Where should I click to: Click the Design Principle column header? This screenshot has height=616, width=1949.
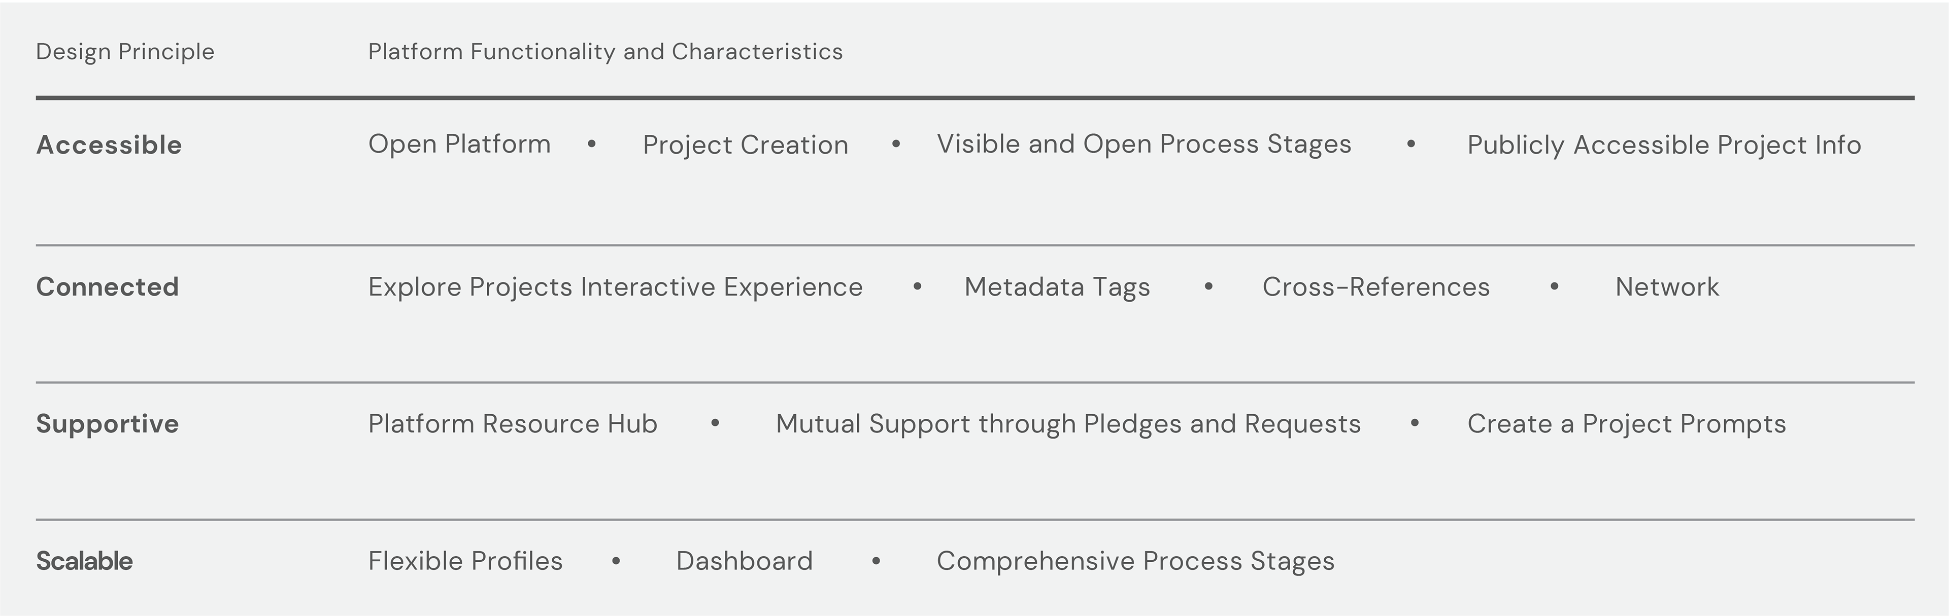125,51
